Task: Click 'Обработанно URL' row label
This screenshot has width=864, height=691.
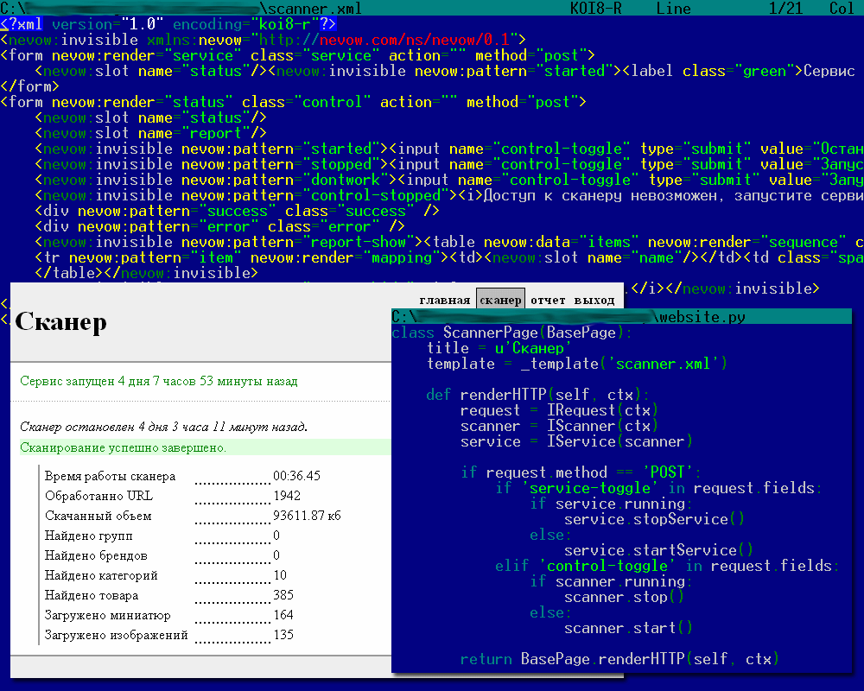Action: (x=98, y=496)
